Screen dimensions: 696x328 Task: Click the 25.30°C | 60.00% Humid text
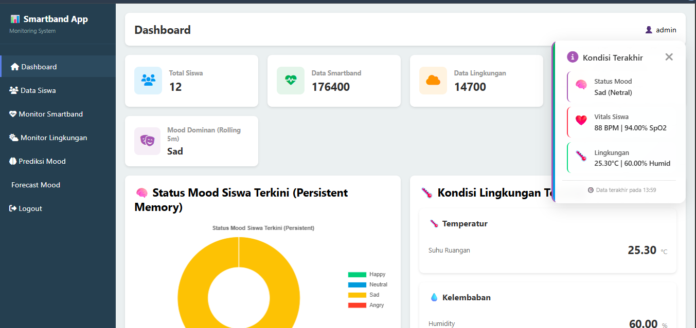pos(632,163)
